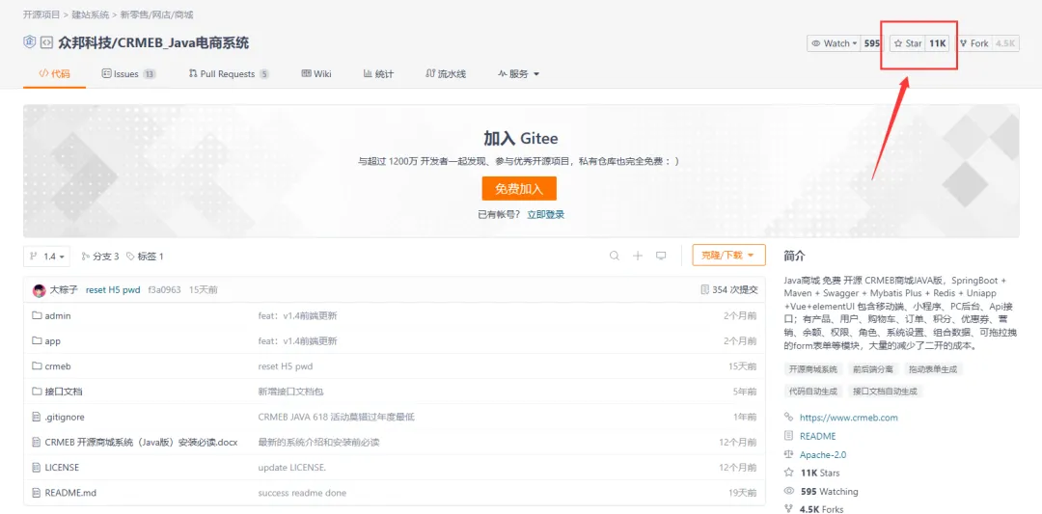1042x514 pixels.
Task: Click commit message success readme done
Action: coord(302,493)
